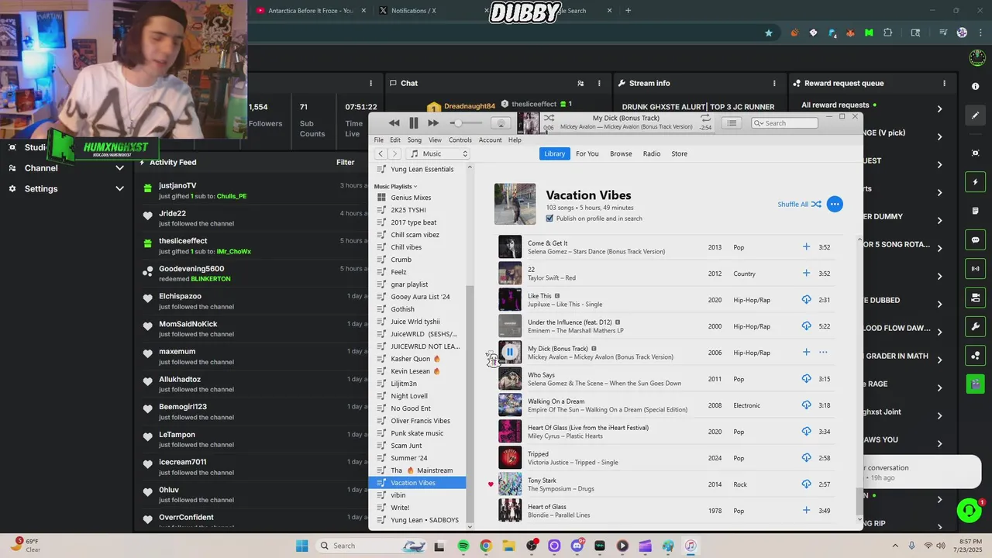Select the Chill vibes playlist
This screenshot has width=992, height=558.
pyautogui.click(x=406, y=247)
